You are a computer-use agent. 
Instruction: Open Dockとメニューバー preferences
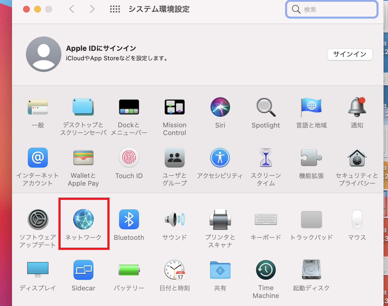click(x=129, y=107)
